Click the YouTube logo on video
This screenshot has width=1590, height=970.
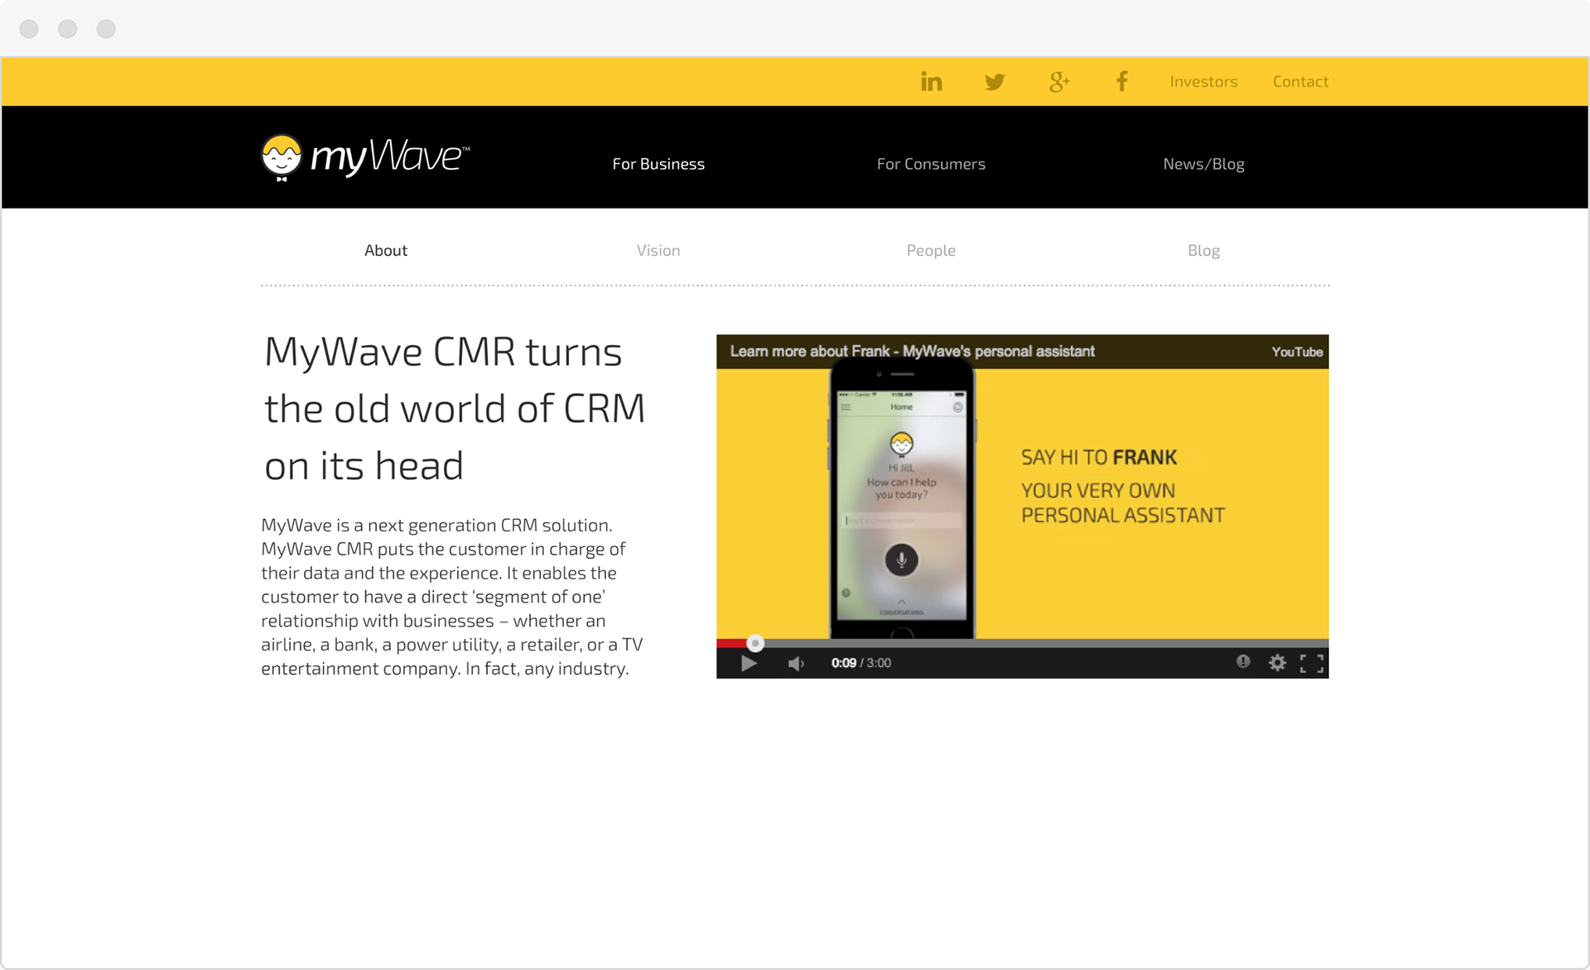coord(1297,352)
